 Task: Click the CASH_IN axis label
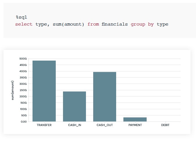click(x=75, y=125)
